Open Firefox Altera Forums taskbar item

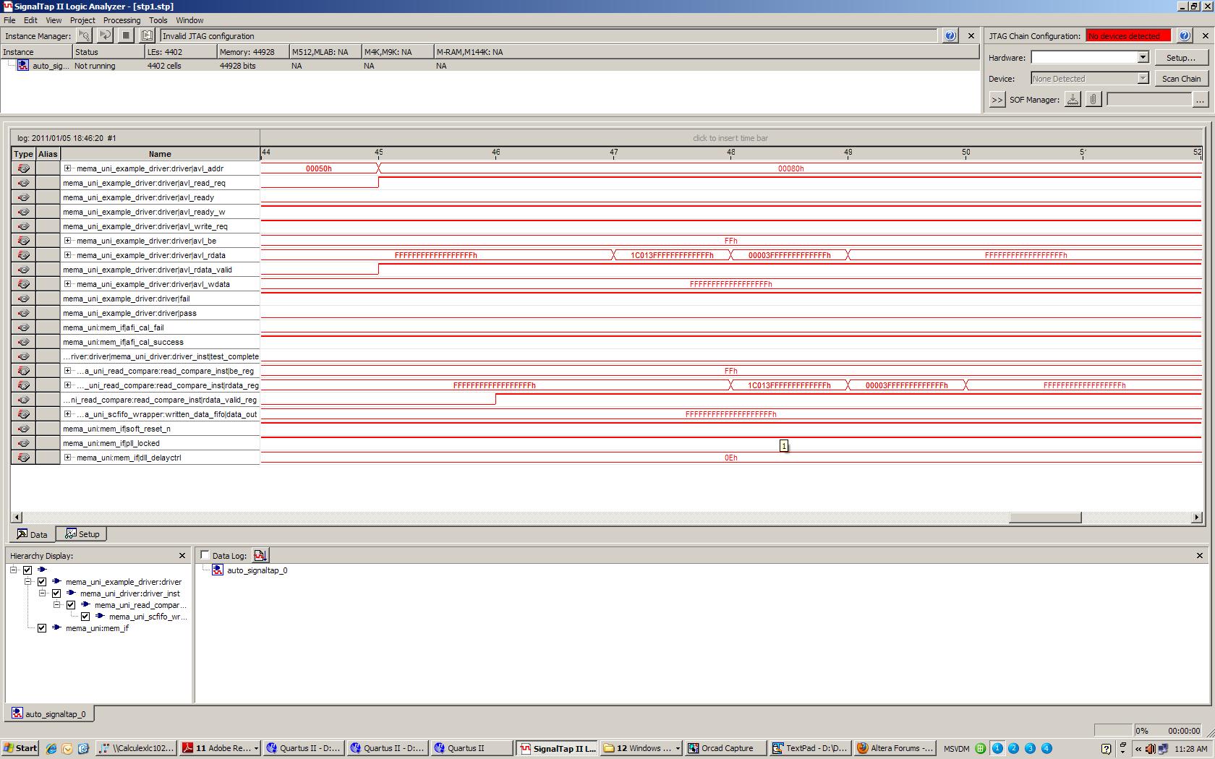click(895, 748)
